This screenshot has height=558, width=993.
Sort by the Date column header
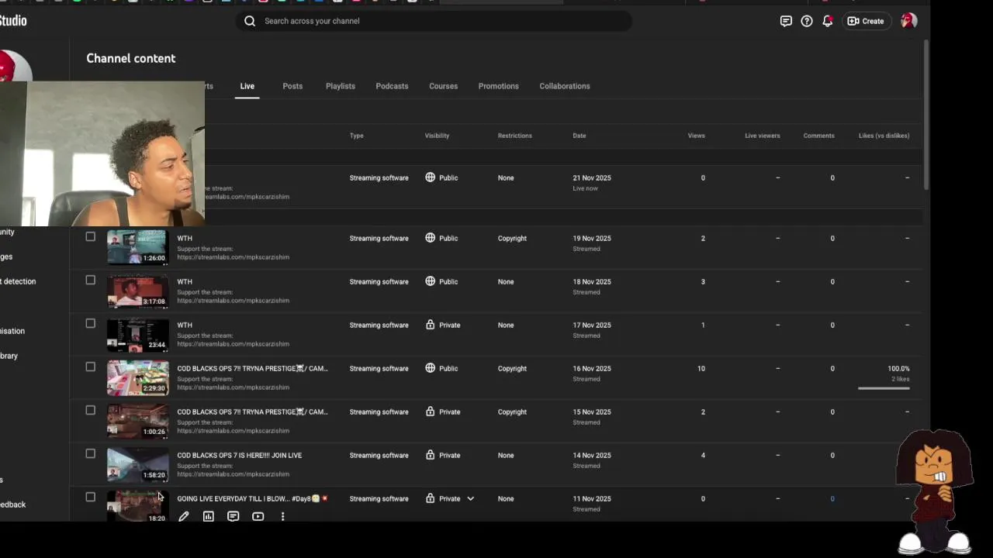coord(580,136)
